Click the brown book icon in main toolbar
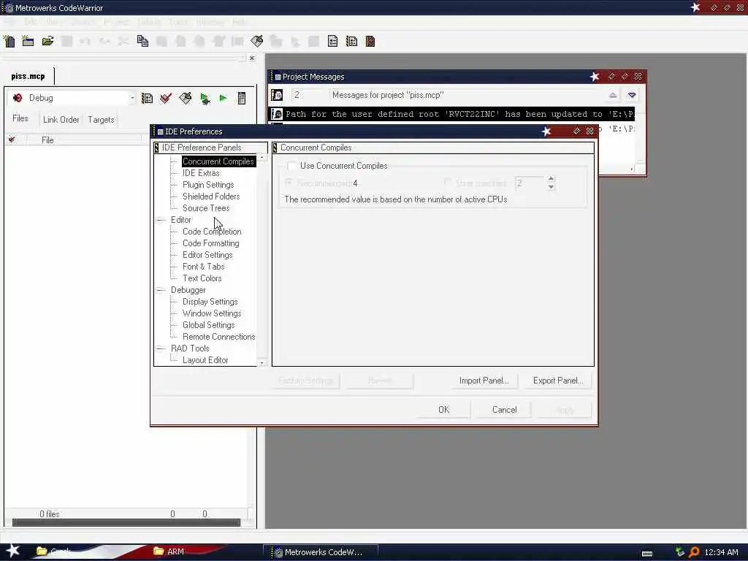This screenshot has width=748, height=561. click(370, 42)
